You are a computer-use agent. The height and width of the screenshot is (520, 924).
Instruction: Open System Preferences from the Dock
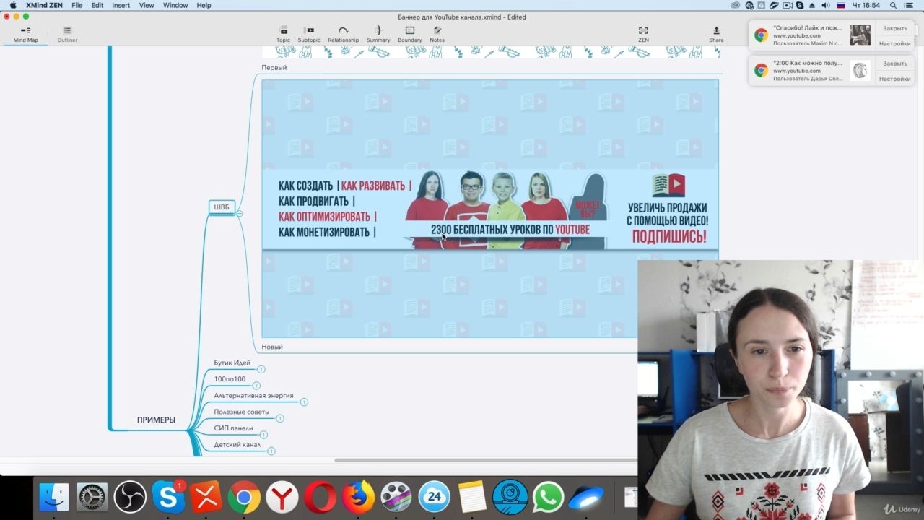[x=92, y=497]
